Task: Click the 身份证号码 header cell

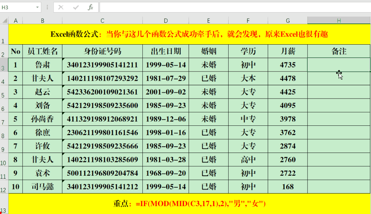Action: tap(102, 51)
